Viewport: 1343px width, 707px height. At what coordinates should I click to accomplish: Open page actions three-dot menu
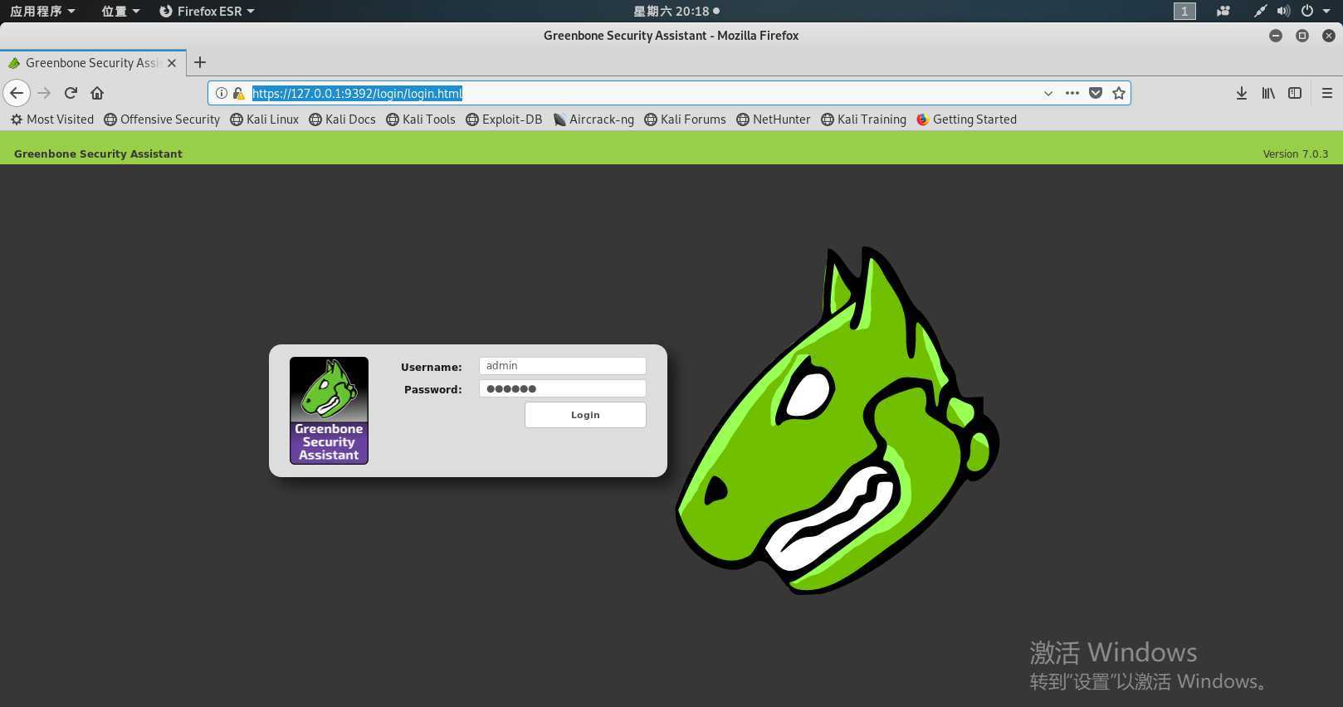pos(1072,93)
